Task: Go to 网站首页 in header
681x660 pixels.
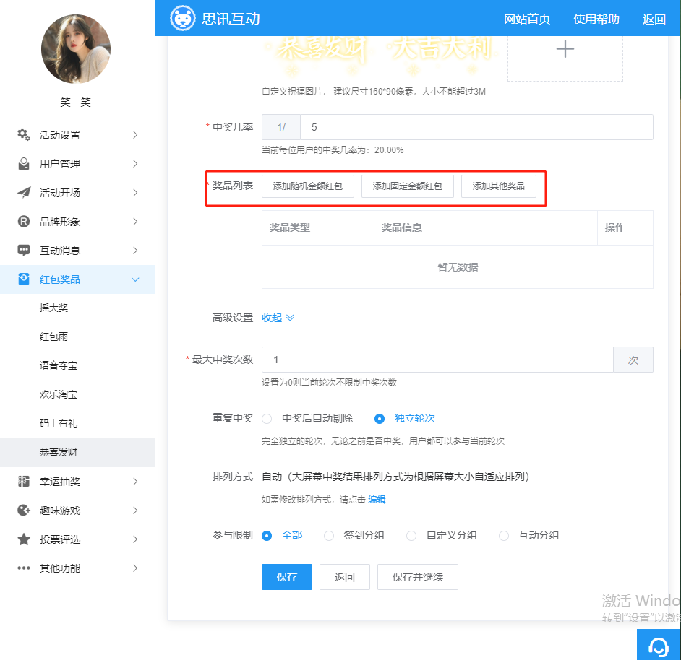Action: (527, 19)
